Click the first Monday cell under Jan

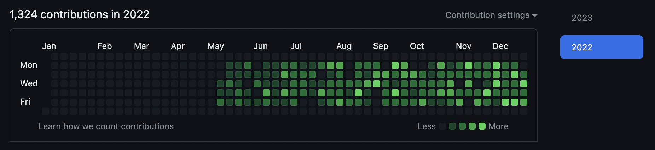point(55,65)
